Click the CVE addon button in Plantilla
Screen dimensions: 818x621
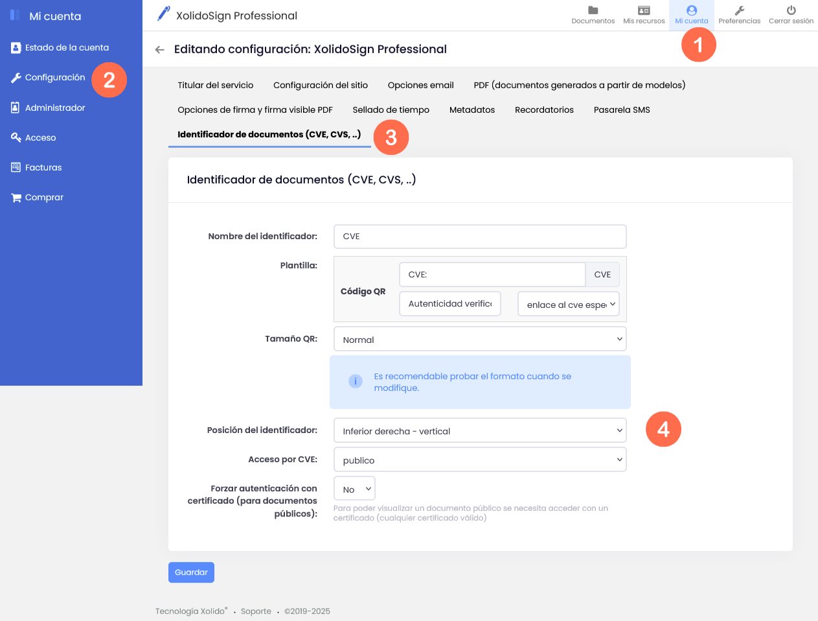(602, 275)
